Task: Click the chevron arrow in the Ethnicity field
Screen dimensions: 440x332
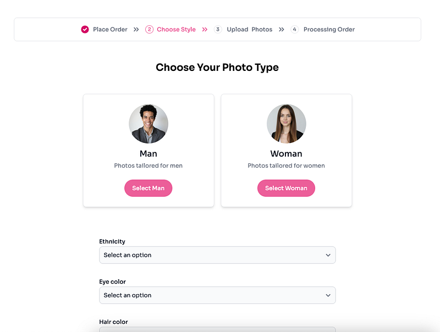Action: click(x=328, y=255)
